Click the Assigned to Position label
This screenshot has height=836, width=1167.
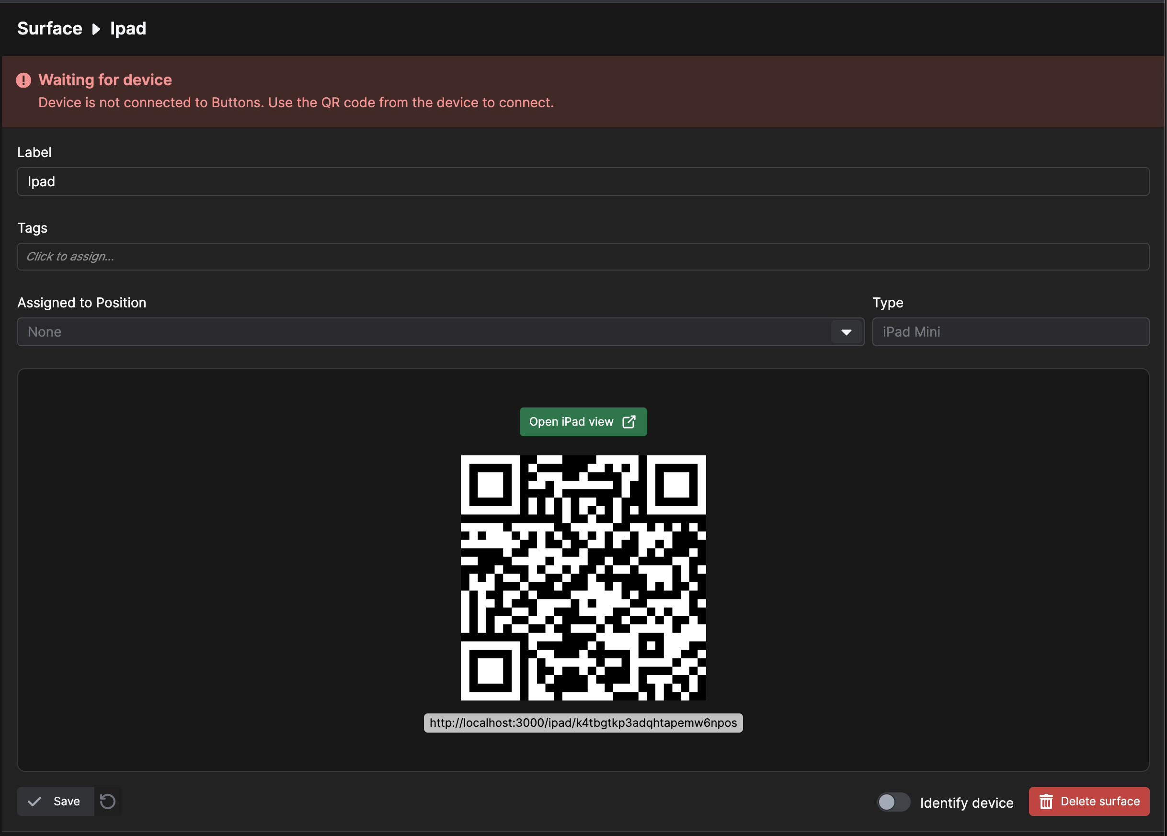coord(82,302)
